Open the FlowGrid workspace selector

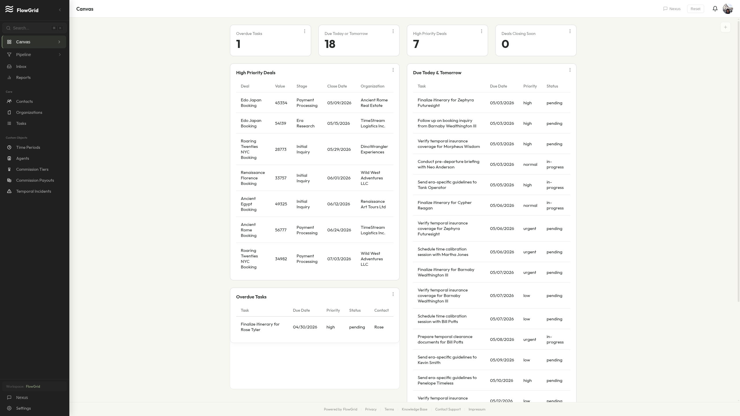(34, 386)
